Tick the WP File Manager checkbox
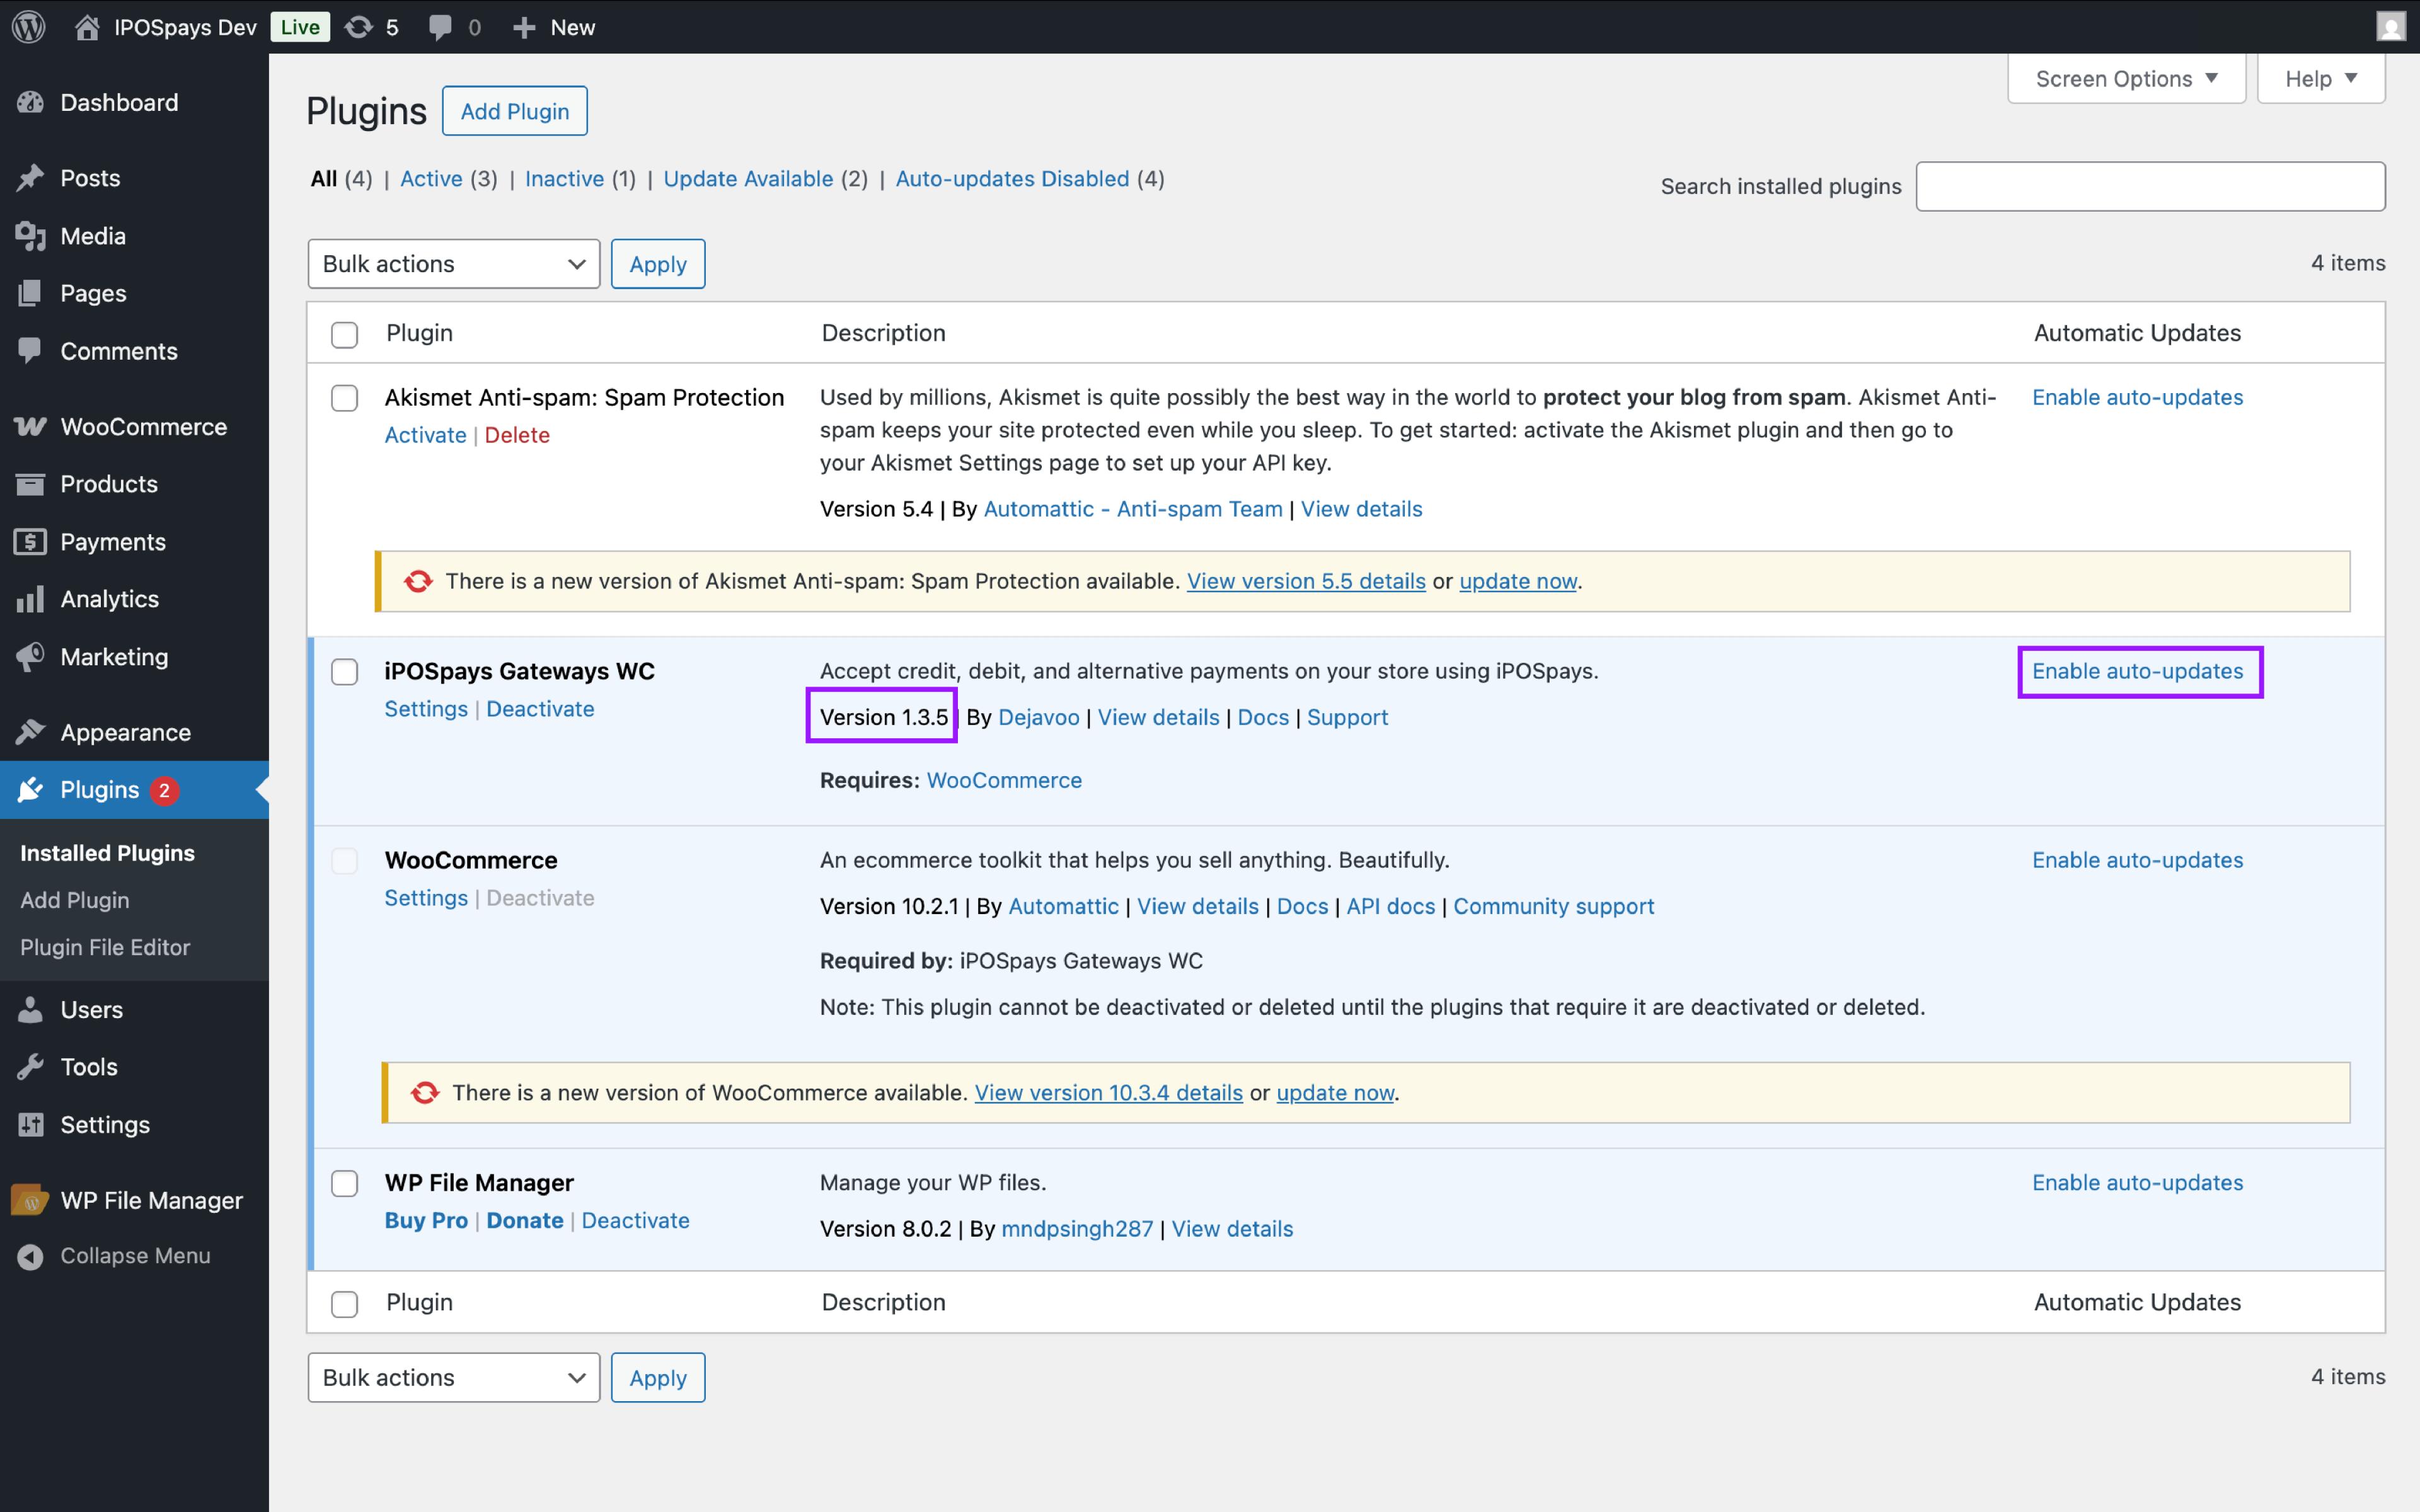2420x1512 pixels. pyautogui.click(x=344, y=1184)
